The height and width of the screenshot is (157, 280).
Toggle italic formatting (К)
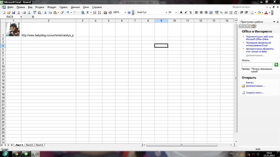[186, 12]
